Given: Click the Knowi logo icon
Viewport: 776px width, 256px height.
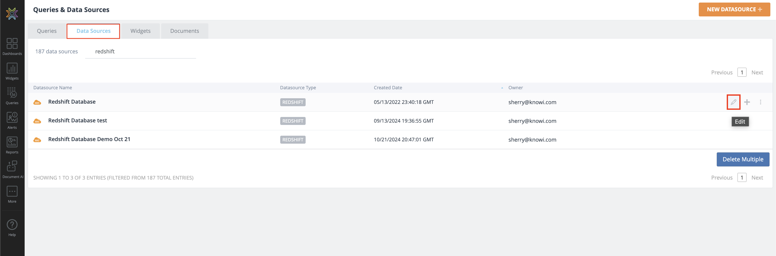Looking at the screenshot, I should point(12,14).
